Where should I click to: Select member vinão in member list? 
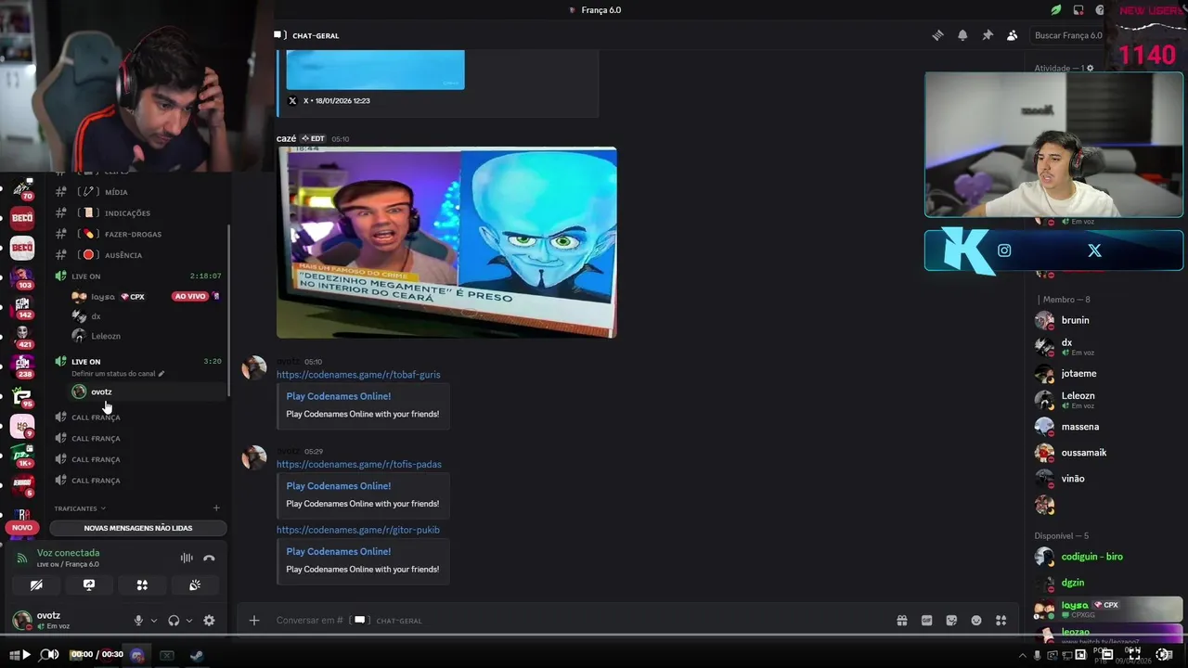pyautogui.click(x=1073, y=479)
